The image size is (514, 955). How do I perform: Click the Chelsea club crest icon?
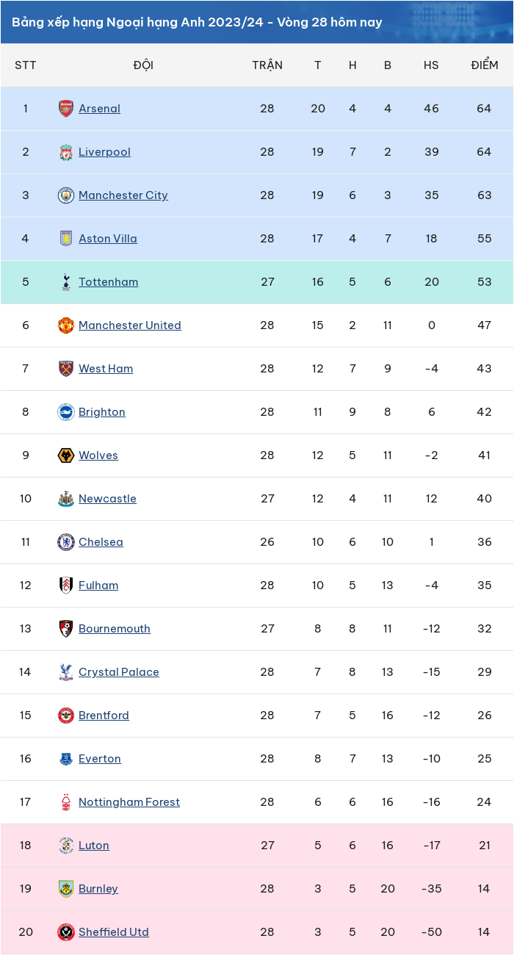(x=66, y=542)
